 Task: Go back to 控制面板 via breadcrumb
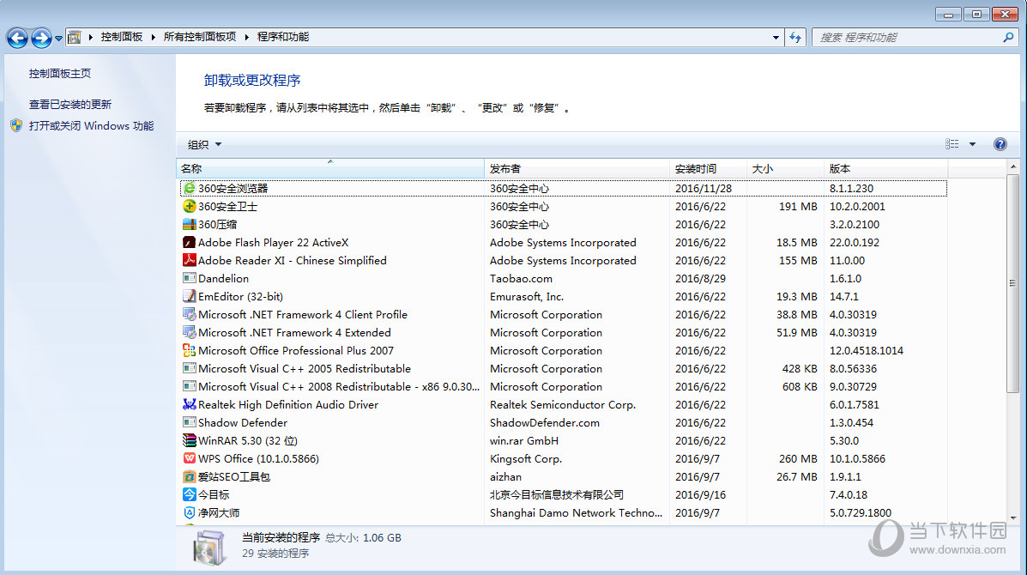(120, 37)
